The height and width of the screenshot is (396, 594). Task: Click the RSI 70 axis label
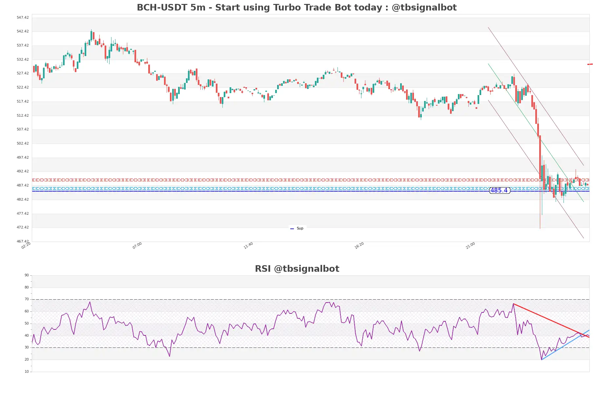[x=27, y=299]
